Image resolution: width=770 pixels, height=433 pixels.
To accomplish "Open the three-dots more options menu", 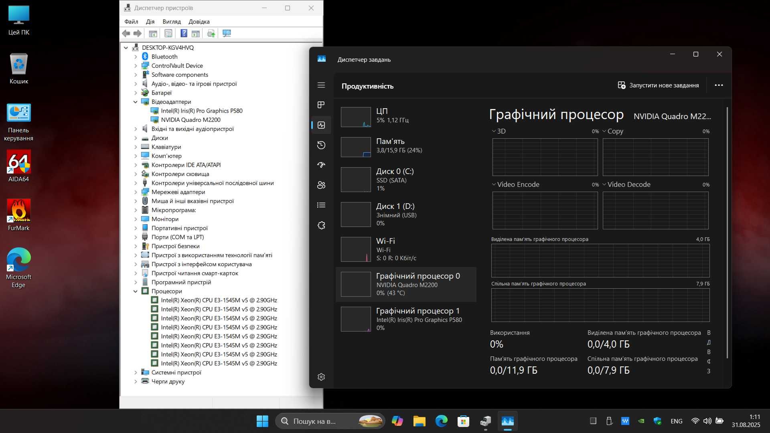I will tap(719, 85).
